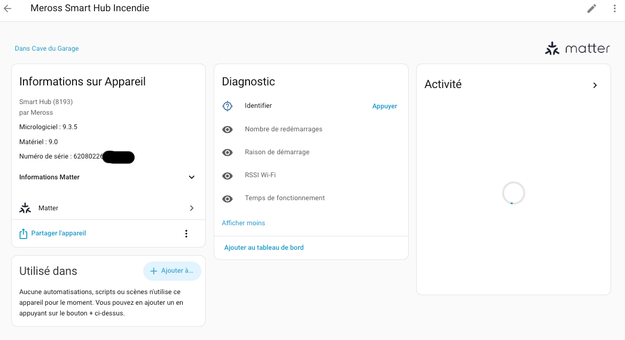Click the Identifier target icon
Viewport: 625px width, 340px height.
pyautogui.click(x=227, y=106)
